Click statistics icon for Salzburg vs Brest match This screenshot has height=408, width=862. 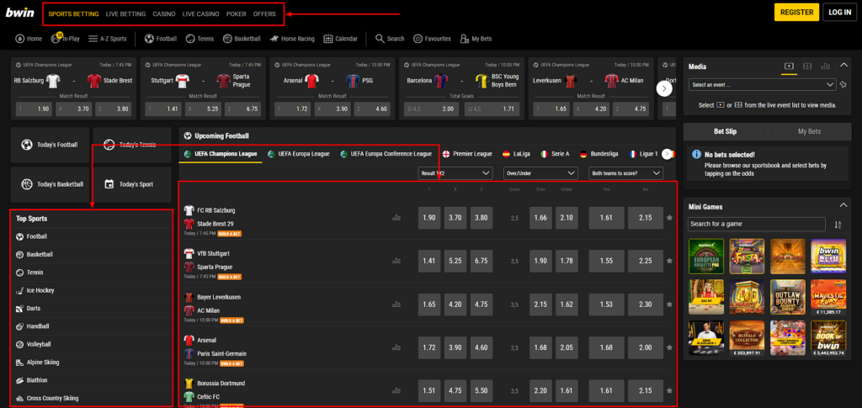pyautogui.click(x=396, y=218)
